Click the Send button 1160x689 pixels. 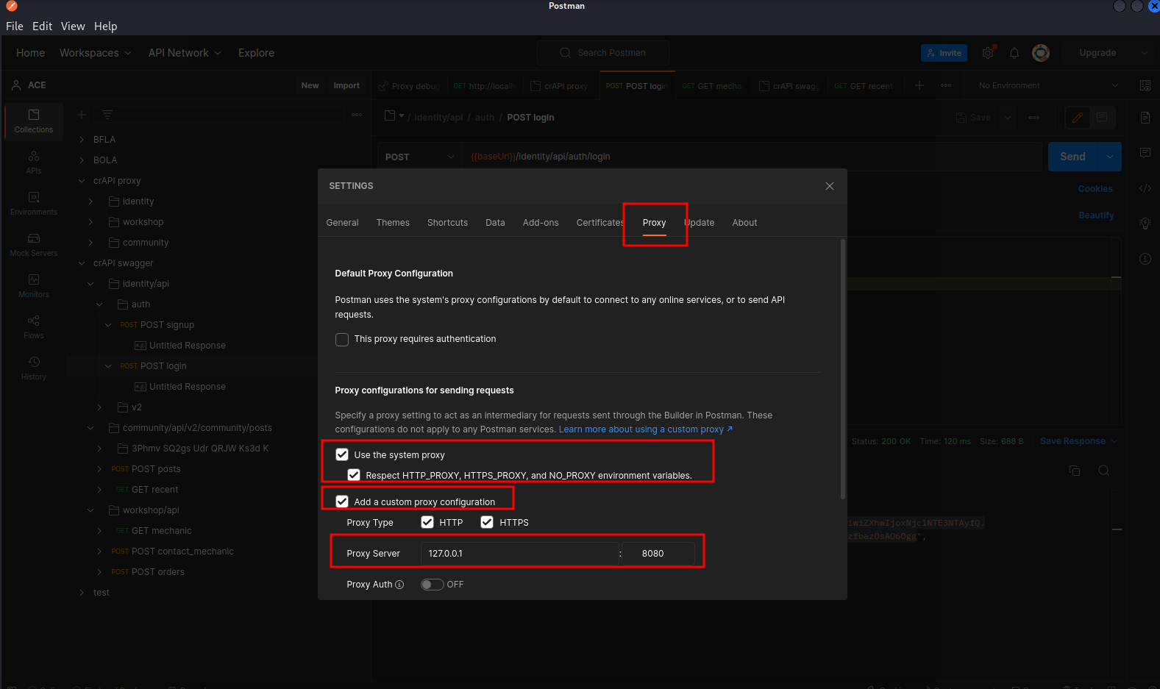click(x=1072, y=157)
